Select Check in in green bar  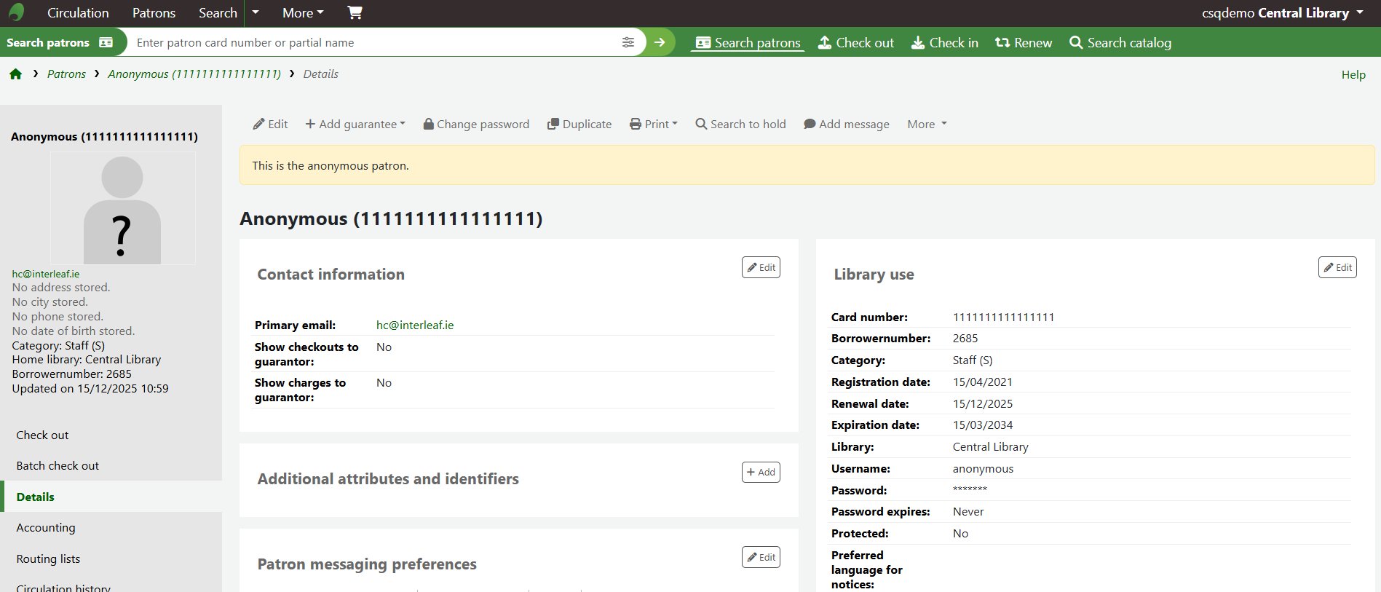pos(945,42)
